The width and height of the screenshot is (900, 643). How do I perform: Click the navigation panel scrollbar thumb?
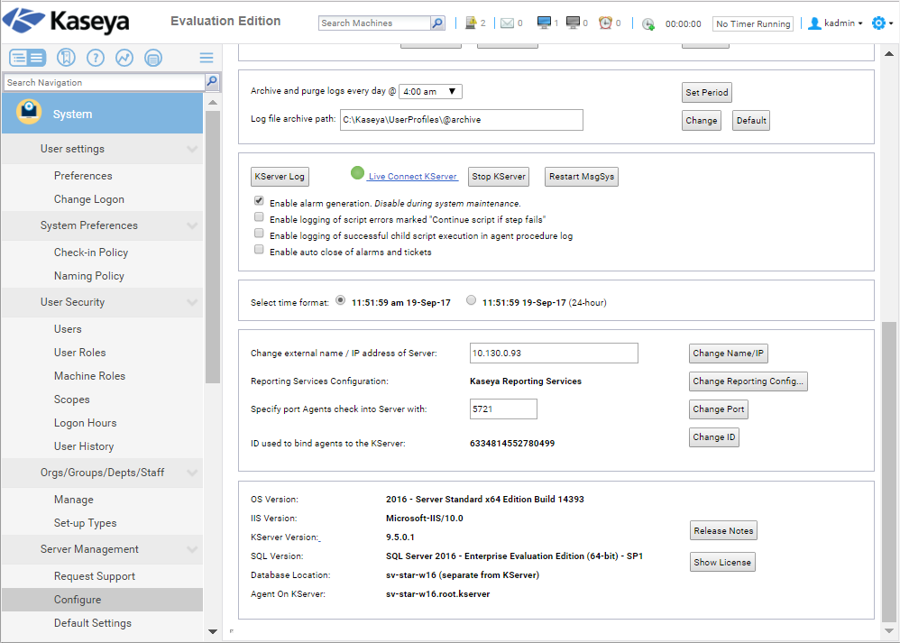point(212,247)
